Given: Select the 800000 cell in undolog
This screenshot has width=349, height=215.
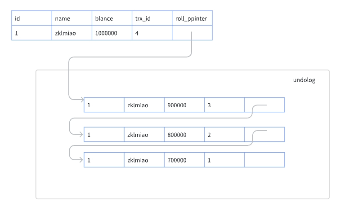Looking at the screenshot, I should click(184, 135).
